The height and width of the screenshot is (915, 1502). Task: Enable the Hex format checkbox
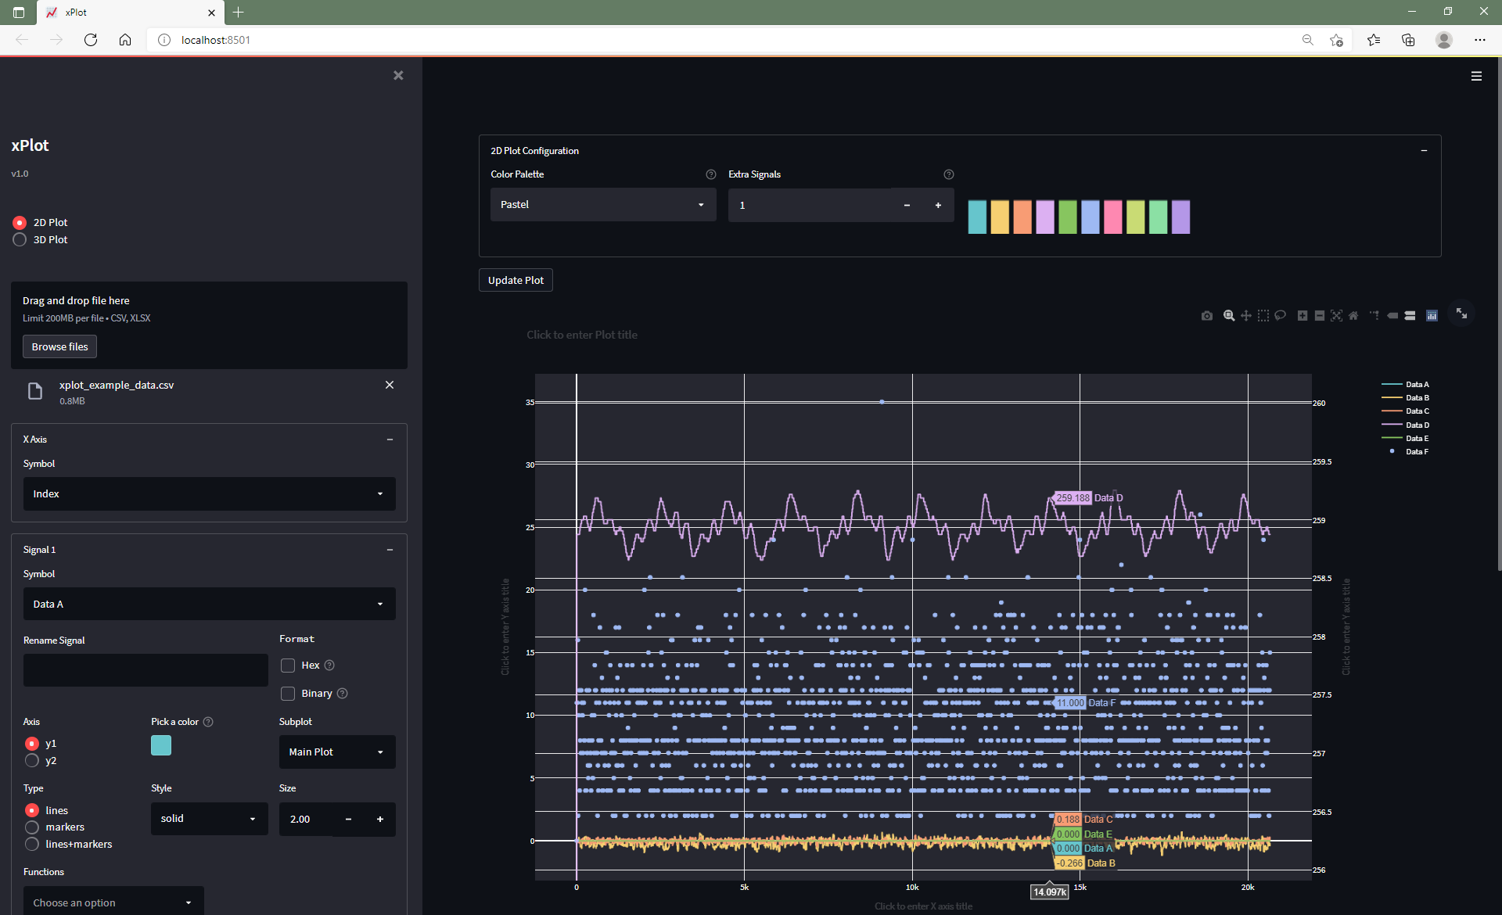coord(288,666)
